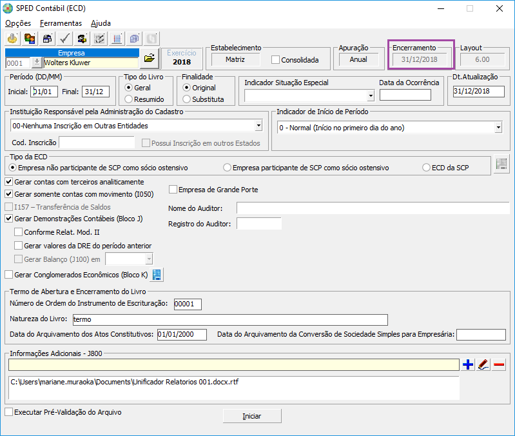Select the Unificador Relatorios 001.docx.rtf entry

124,382
